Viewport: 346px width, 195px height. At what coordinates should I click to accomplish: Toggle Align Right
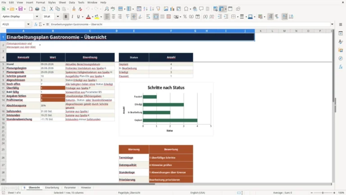(x=120, y=17)
